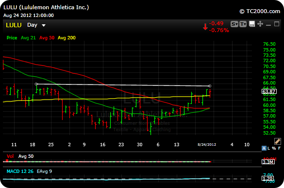The width and height of the screenshot is (284, 188).
Task: Maximize the chart pane
Action: (x=277, y=24)
